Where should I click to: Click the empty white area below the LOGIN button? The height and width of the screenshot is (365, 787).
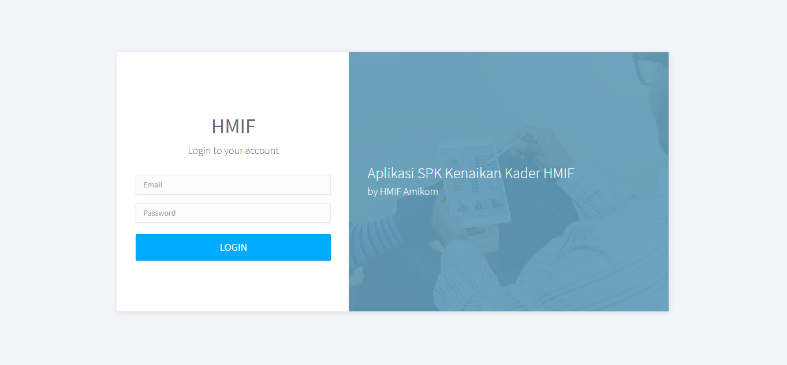(233, 285)
